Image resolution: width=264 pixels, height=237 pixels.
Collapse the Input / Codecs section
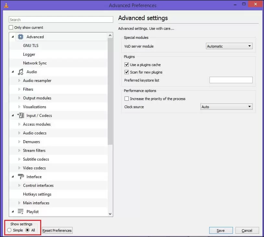(13, 115)
